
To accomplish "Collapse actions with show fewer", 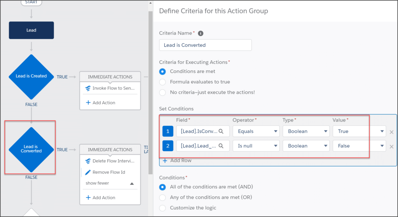I will 110,183.
